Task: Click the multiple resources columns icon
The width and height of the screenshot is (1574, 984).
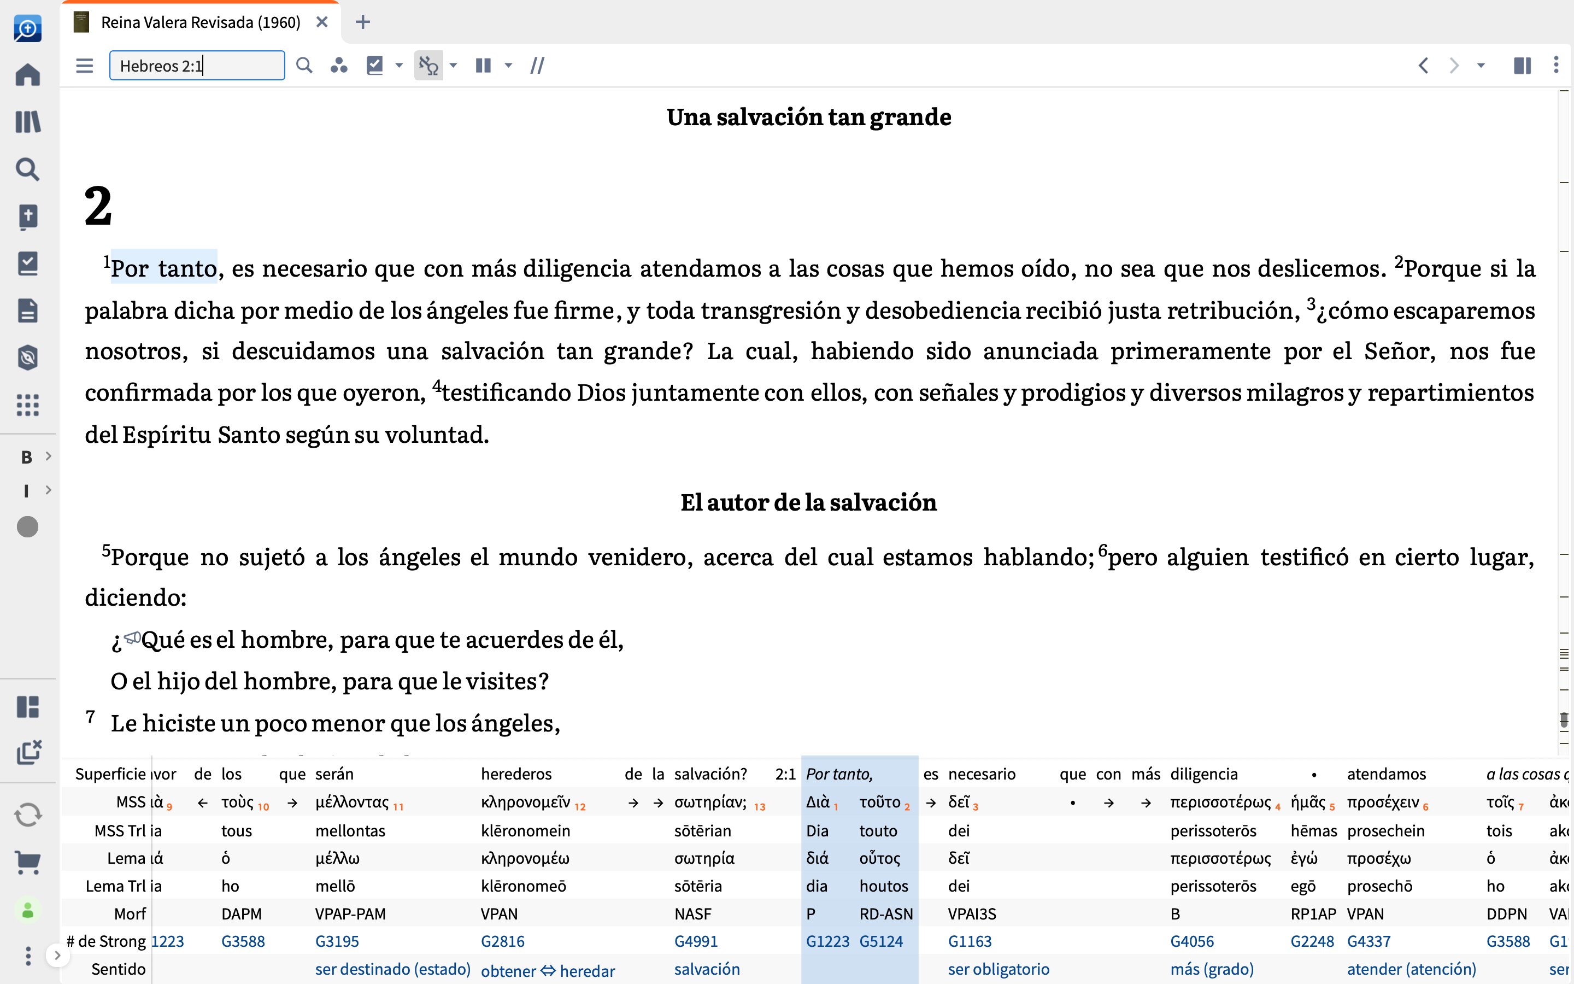Action: (483, 66)
